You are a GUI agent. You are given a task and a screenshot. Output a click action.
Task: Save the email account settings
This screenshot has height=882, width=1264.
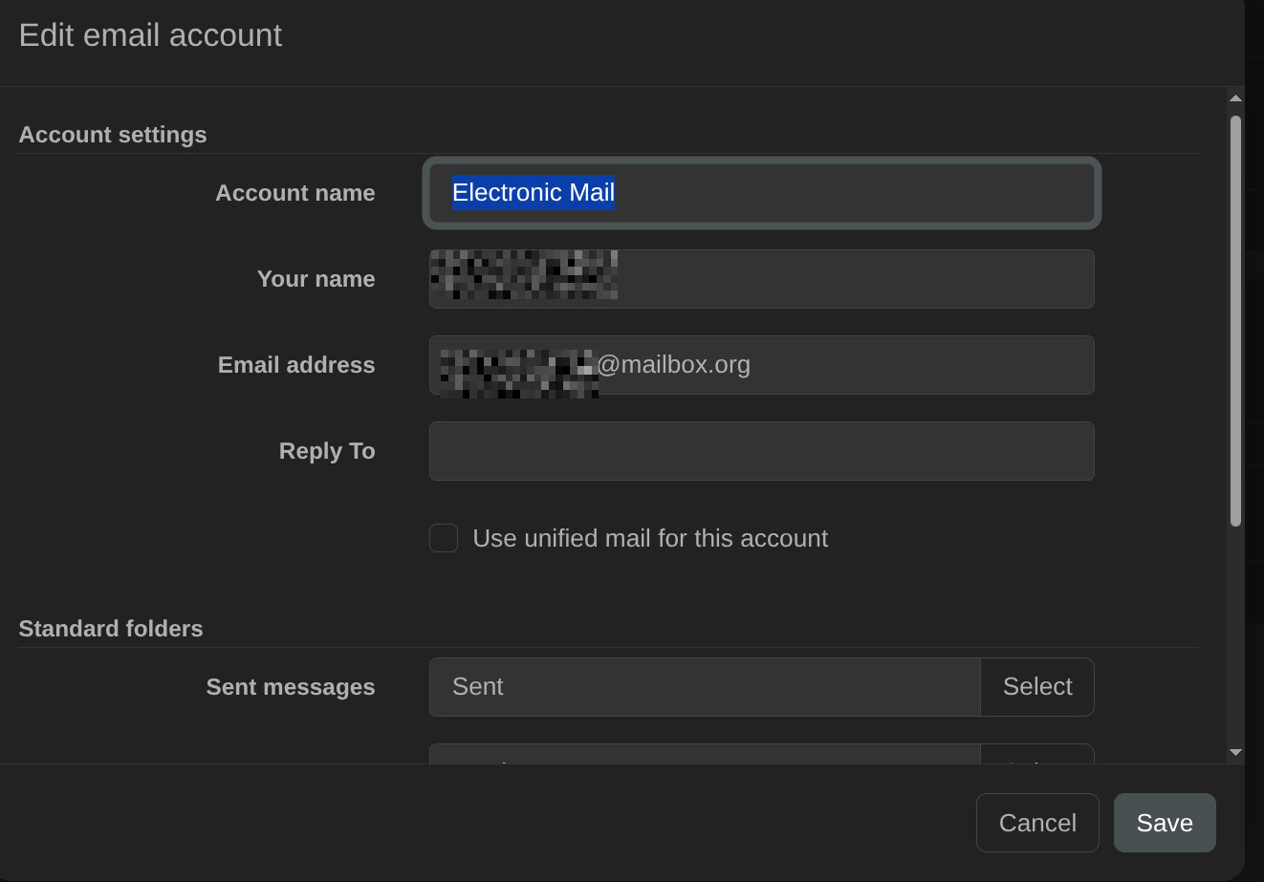(x=1165, y=823)
